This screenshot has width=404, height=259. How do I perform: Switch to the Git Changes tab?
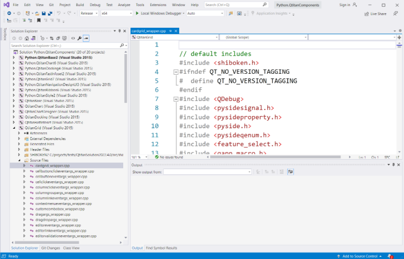(x=50, y=248)
